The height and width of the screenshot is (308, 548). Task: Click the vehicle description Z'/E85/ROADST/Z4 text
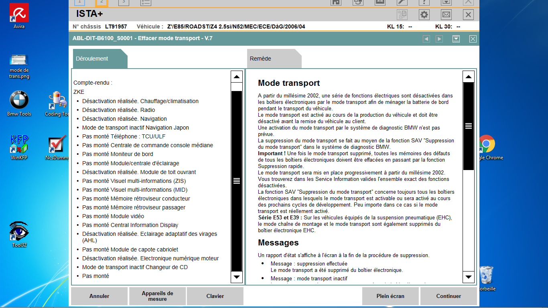236,27
